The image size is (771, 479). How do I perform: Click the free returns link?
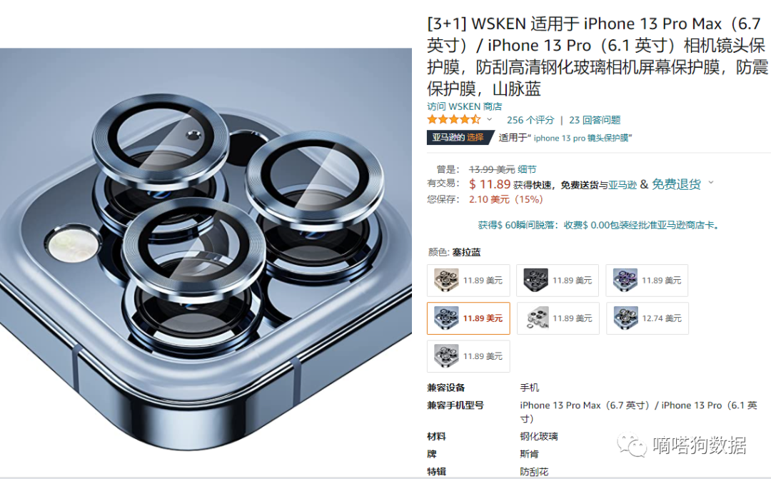676,184
